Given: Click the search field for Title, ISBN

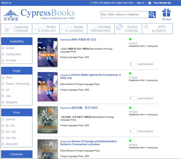Looking at the screenshot, I should coord(124,15).
